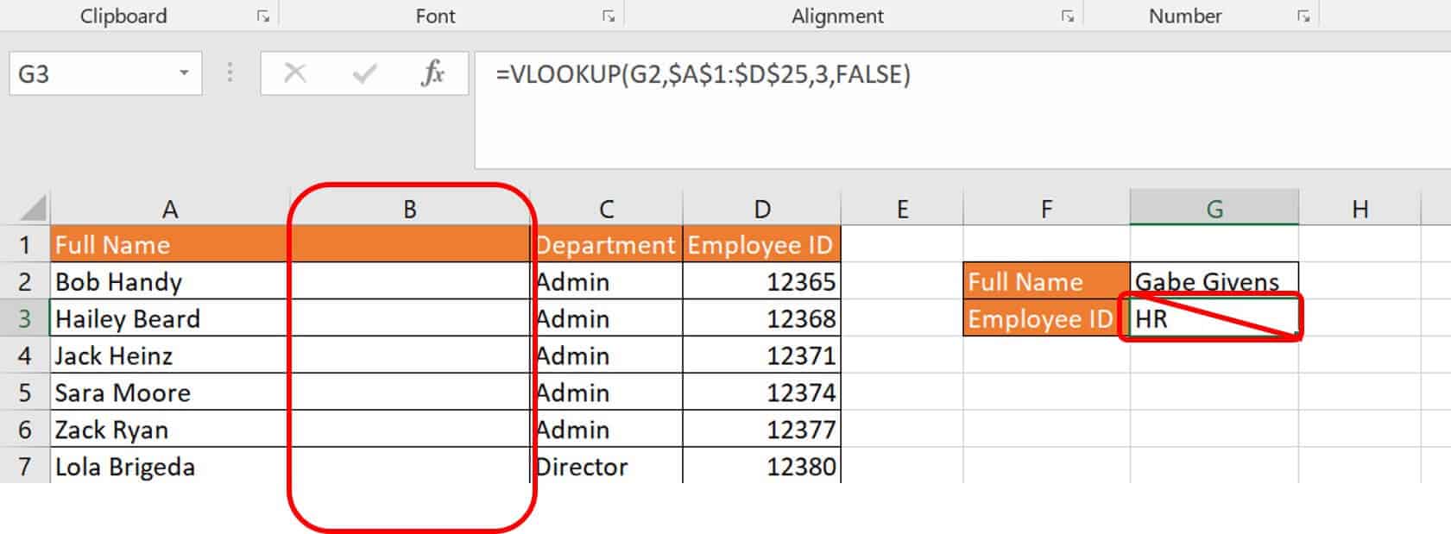Open the Number format dialog launcher
Viewport: 1451px width, 534px height.
[1303, 16]
